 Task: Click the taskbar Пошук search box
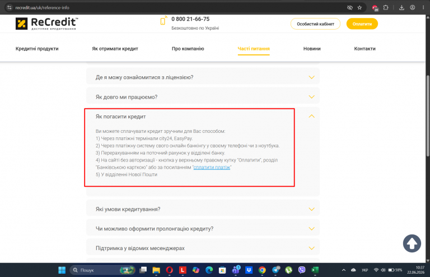[x=103, y=270]
